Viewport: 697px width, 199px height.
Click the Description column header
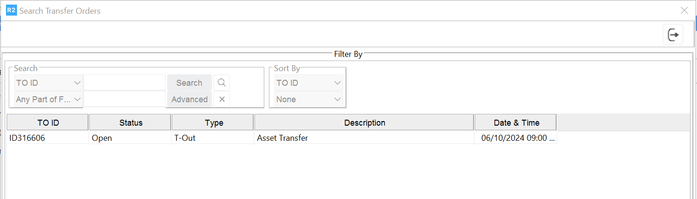(x=364, y=122)
